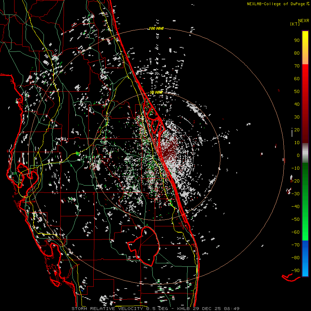Click the [KT] units label
This screenshot has height=311, width=311.
pyautogui.click(x=295, y=24)
